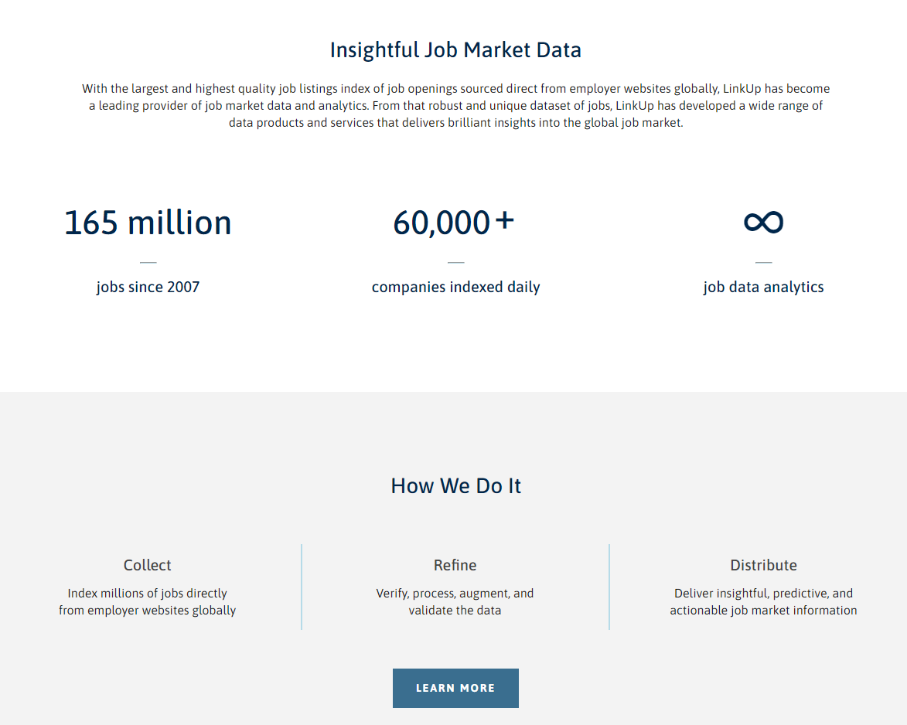Open the Insightful Job Market Data title
This screenshot has width=907, height=725.
click(455, 49)
